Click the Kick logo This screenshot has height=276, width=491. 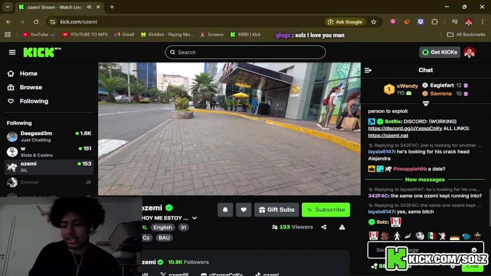click(42, 52)
